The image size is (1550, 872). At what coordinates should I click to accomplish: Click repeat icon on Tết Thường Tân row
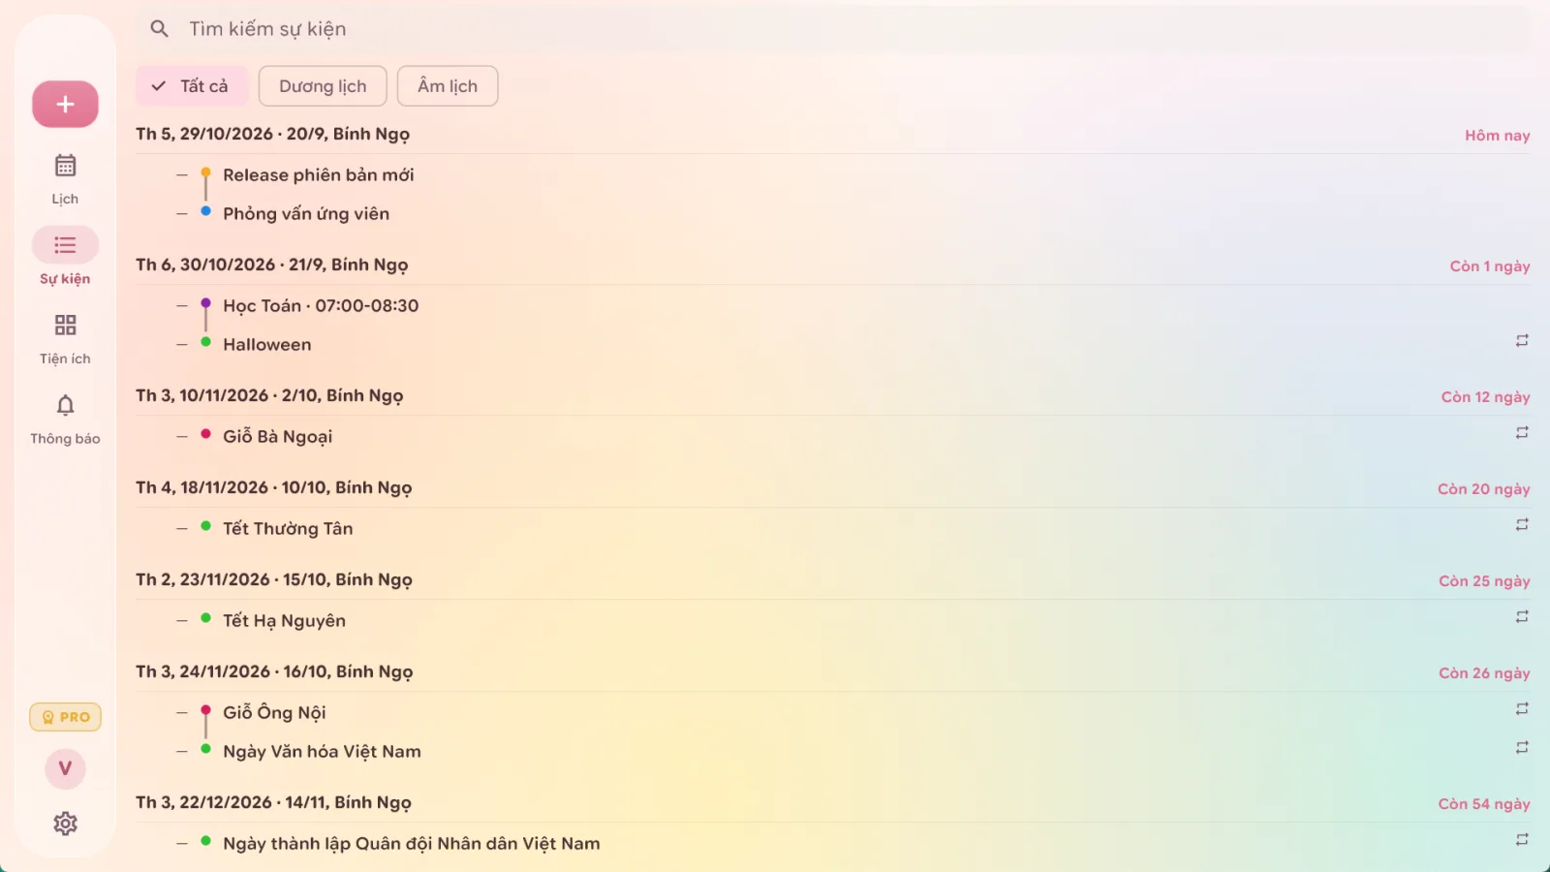[1522, 524]
